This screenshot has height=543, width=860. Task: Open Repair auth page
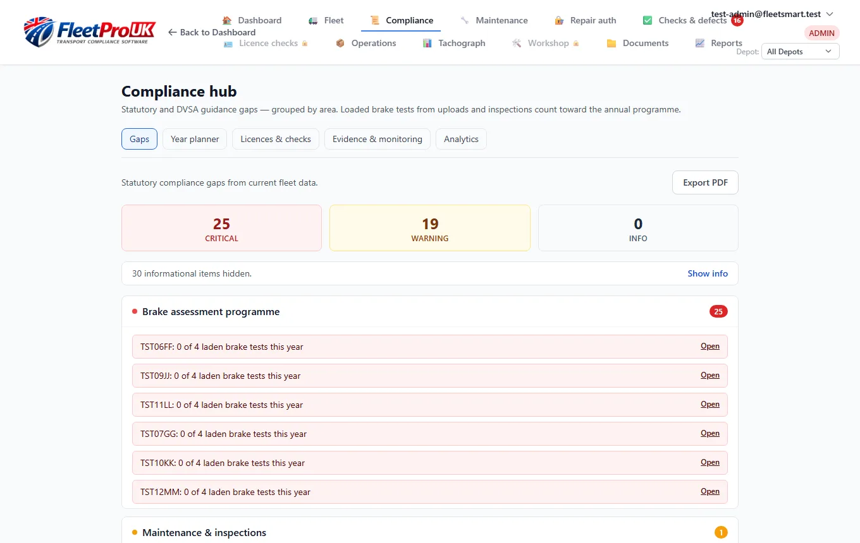pyautogui.click(x=585, y=20)
